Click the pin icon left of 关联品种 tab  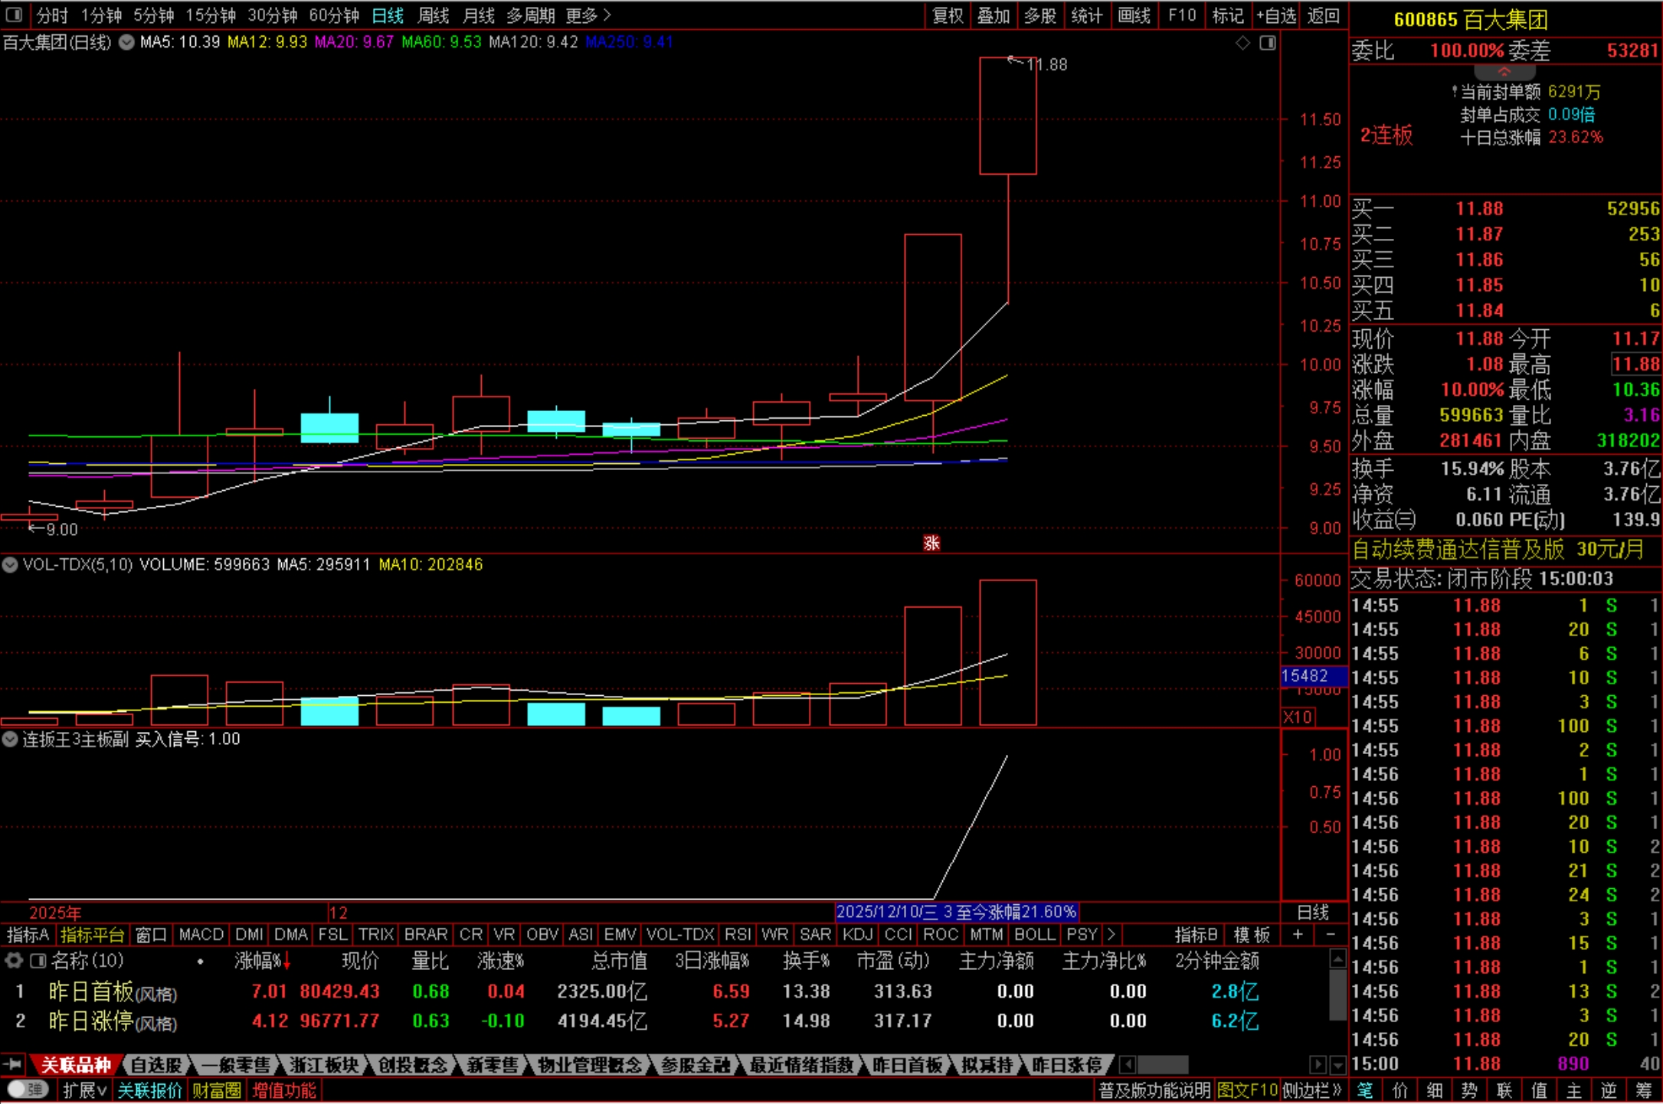[x=13, y=1064]
